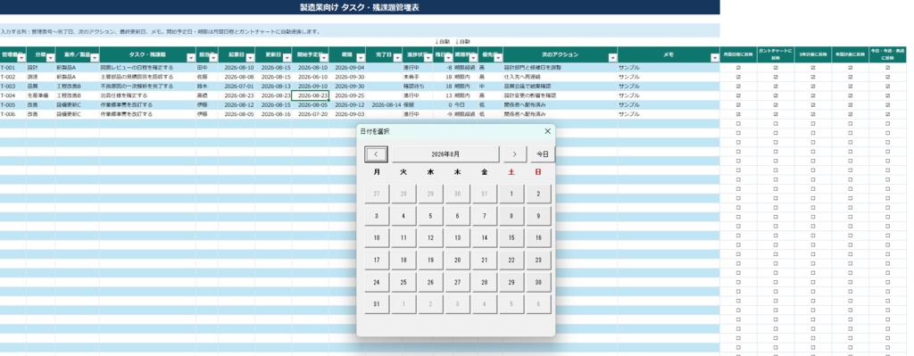Image resolution: width=914 pixels, height=356 pixels.
Task: Open メモ column filter dropdown
Action: [715, 58]
